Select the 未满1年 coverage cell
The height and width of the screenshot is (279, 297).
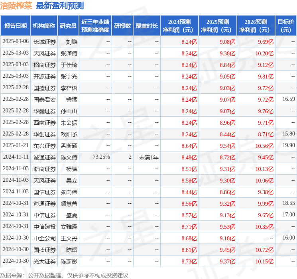point(149,157)
